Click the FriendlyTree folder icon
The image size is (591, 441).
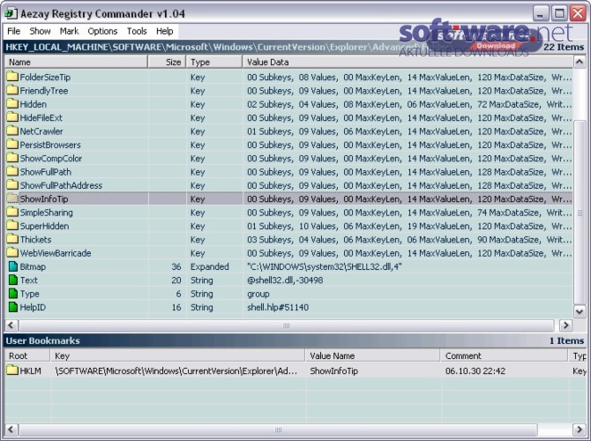coord(12,91)
